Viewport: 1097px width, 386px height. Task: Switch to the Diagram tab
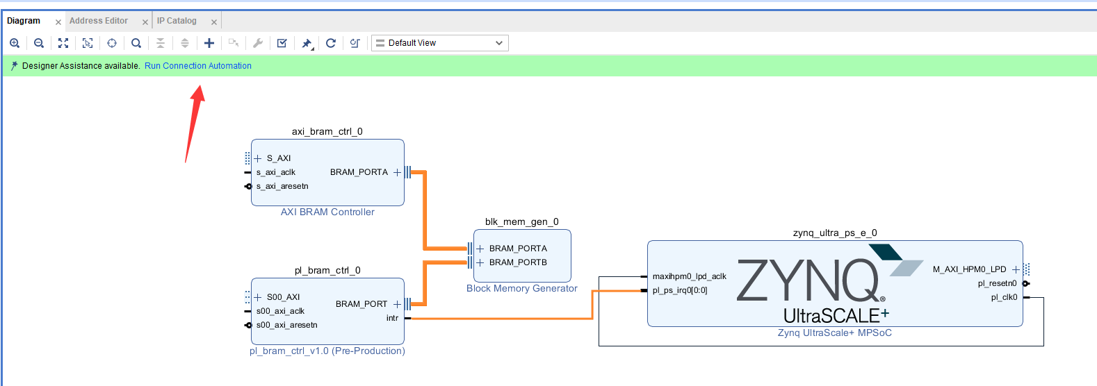coord(24,21)
